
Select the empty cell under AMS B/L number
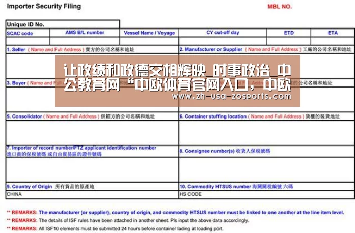click(x=85, y=41)
